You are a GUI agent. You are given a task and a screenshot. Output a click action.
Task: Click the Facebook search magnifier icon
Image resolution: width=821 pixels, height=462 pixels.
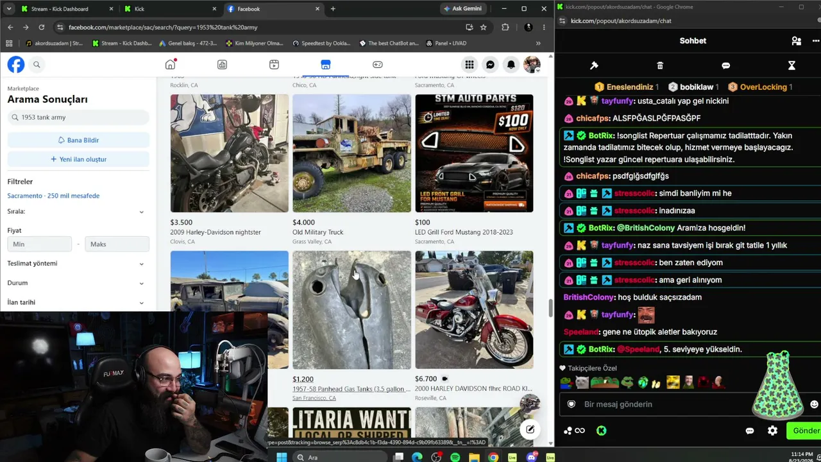[37, 65]
